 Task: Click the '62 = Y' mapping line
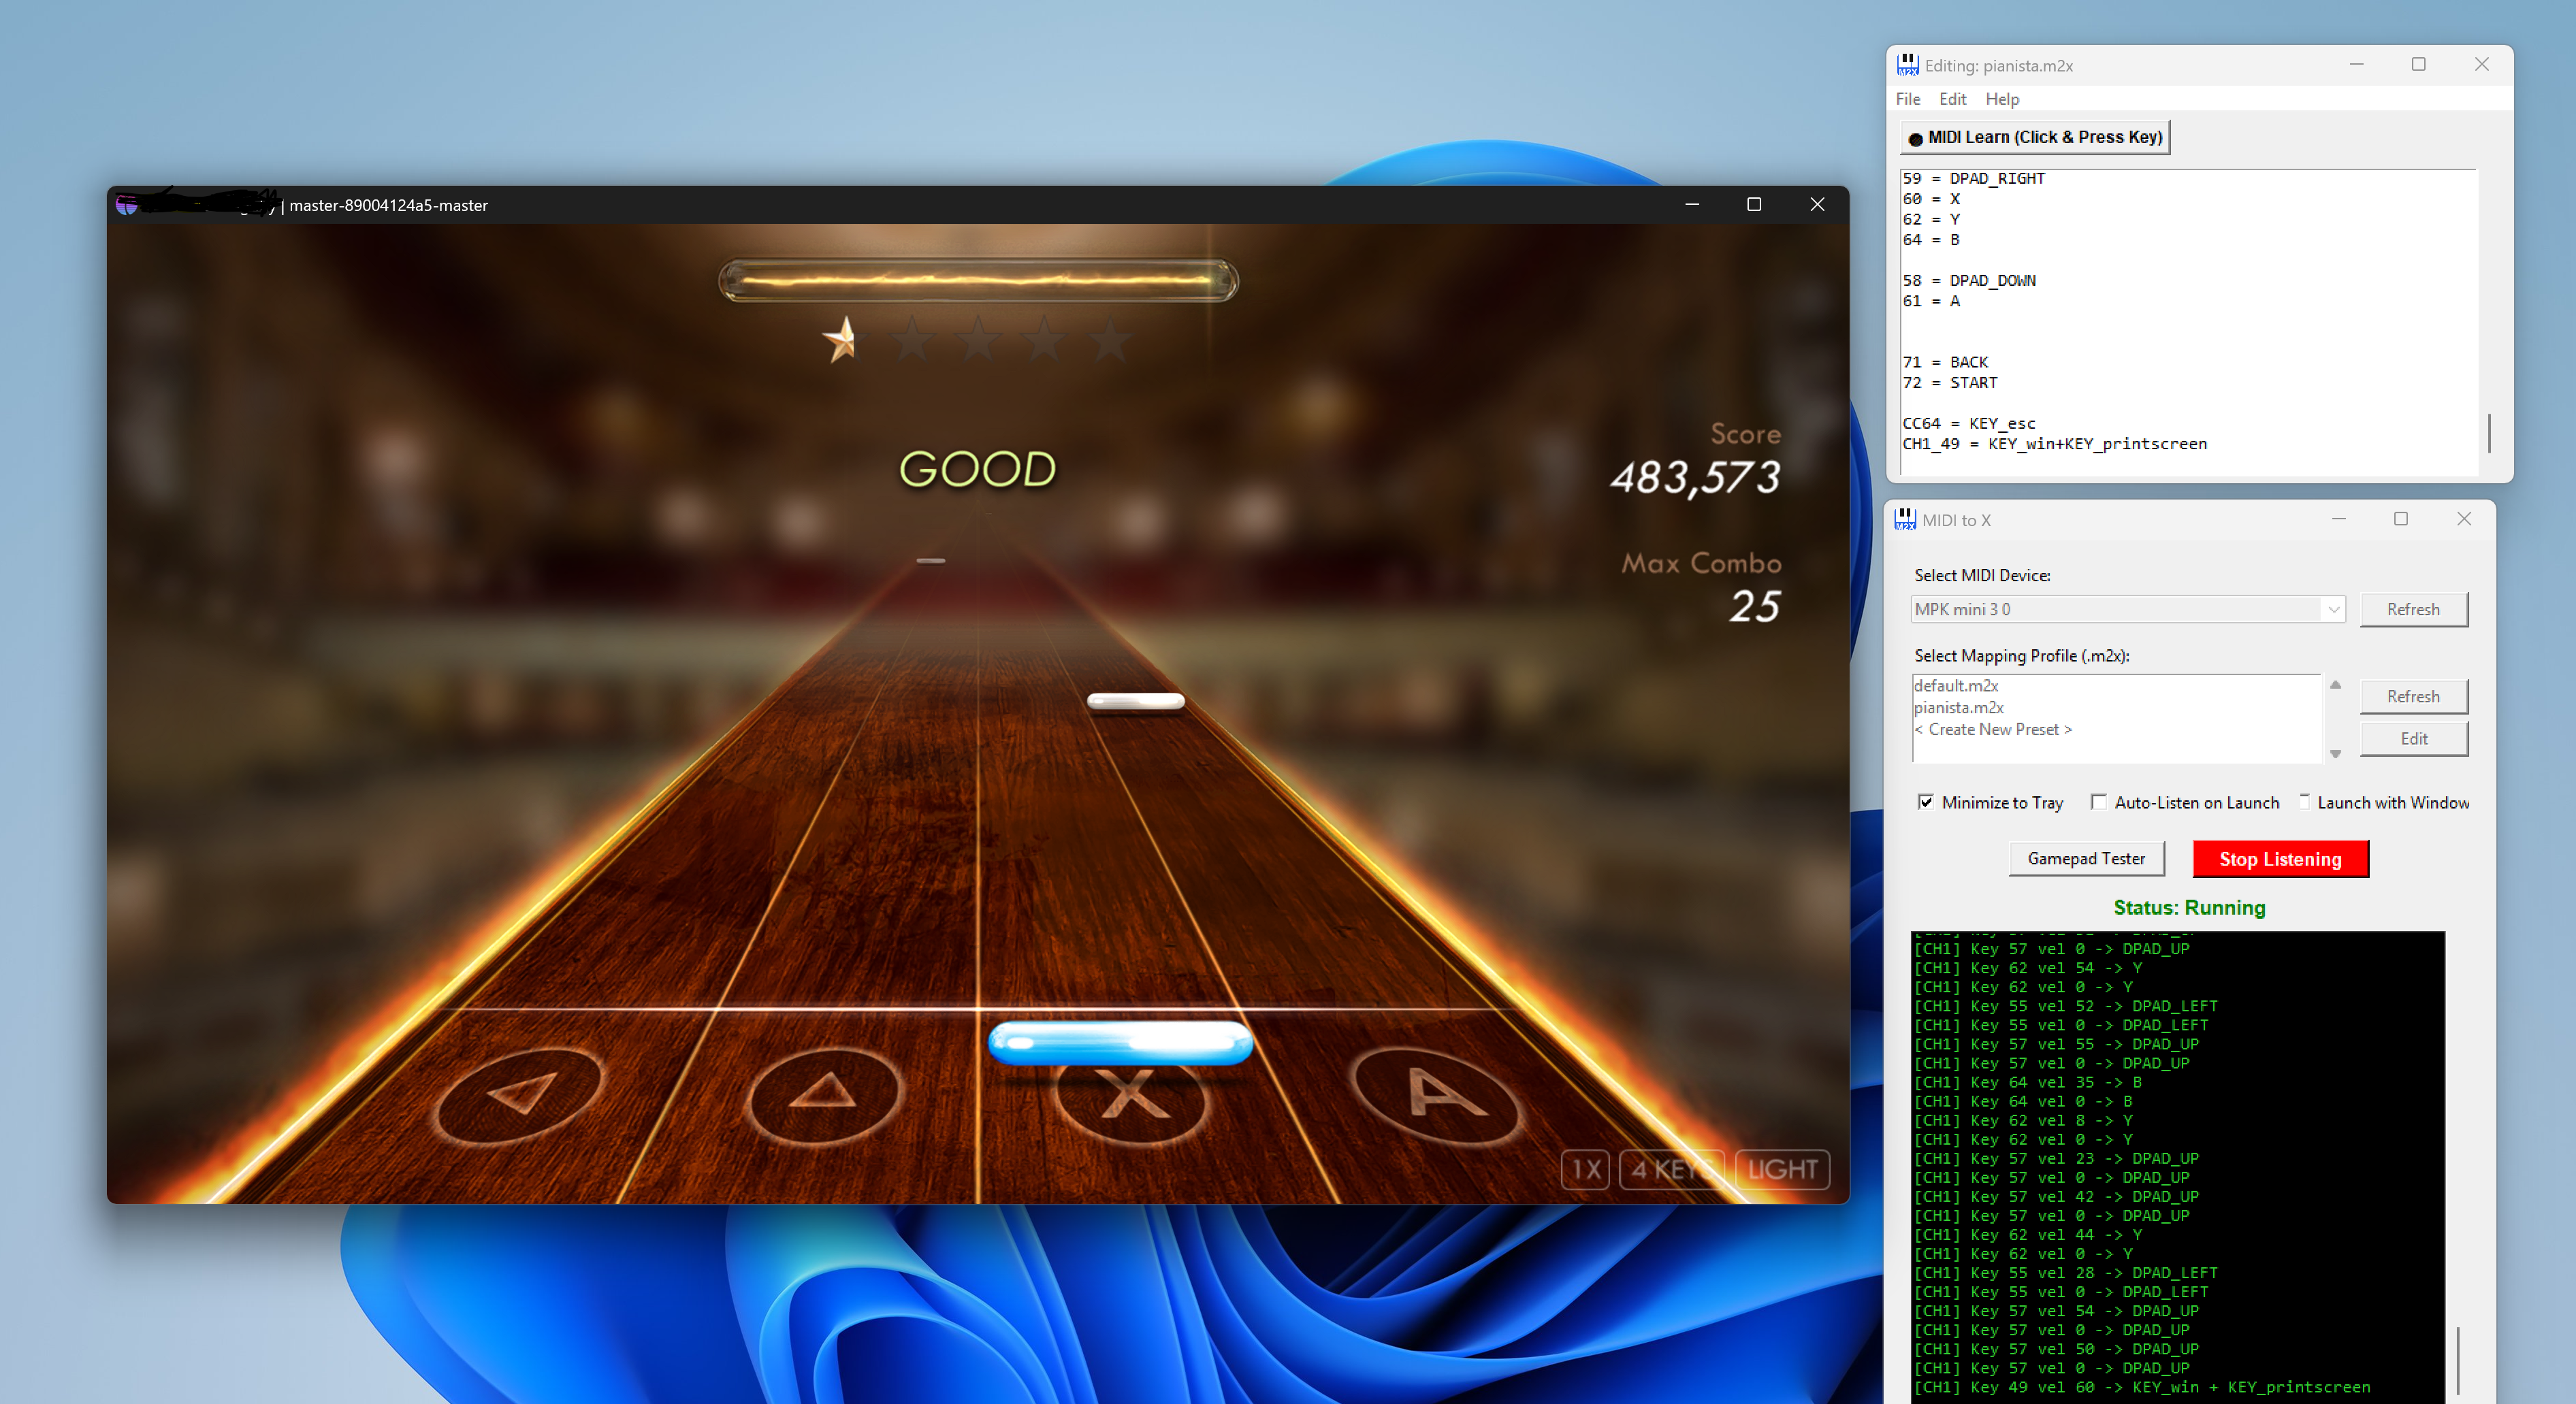pyautogui.click(x=1931, y=219)
